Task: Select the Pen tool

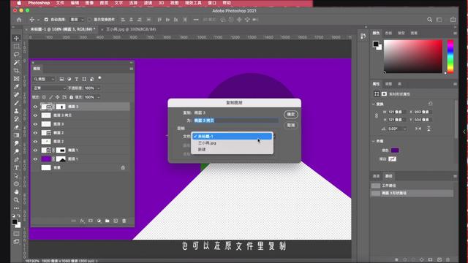Action: point(16,159)
